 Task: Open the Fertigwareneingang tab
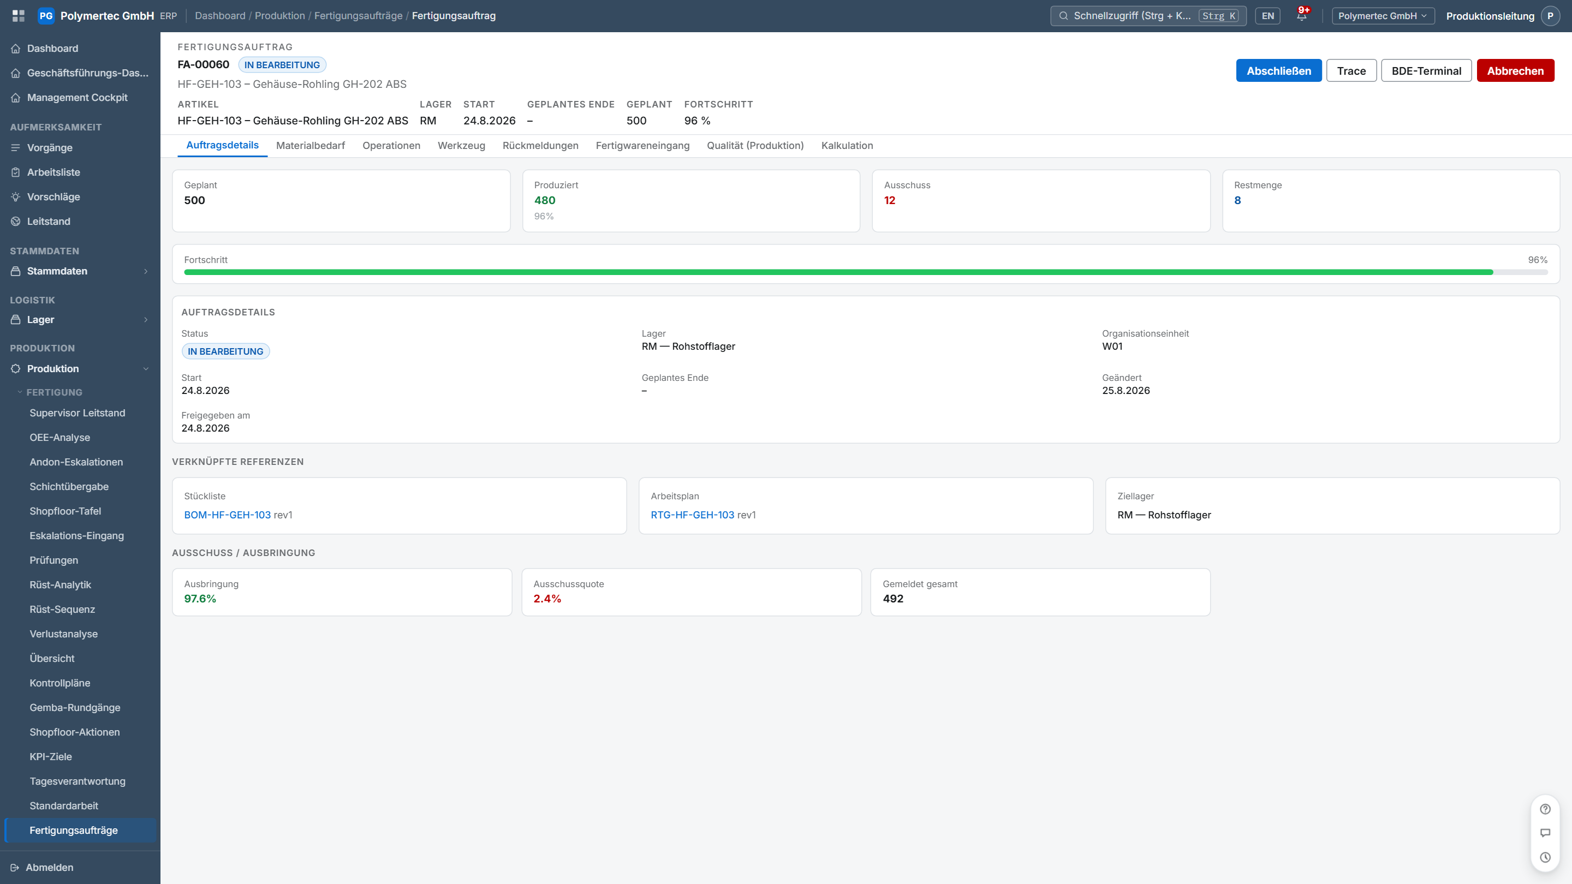point(642,145)
